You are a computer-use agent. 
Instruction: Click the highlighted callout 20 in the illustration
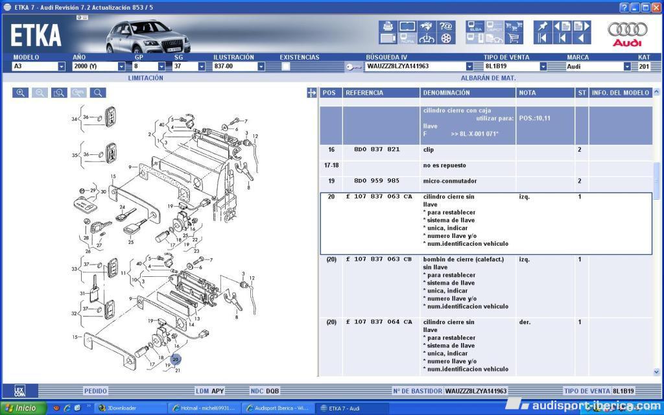click(175, 359)
